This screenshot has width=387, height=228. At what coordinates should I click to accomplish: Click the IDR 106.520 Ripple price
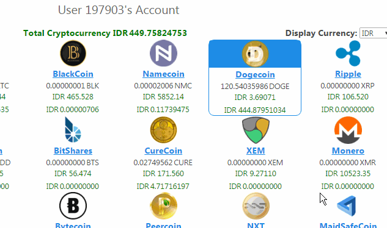tap(348, 97)
